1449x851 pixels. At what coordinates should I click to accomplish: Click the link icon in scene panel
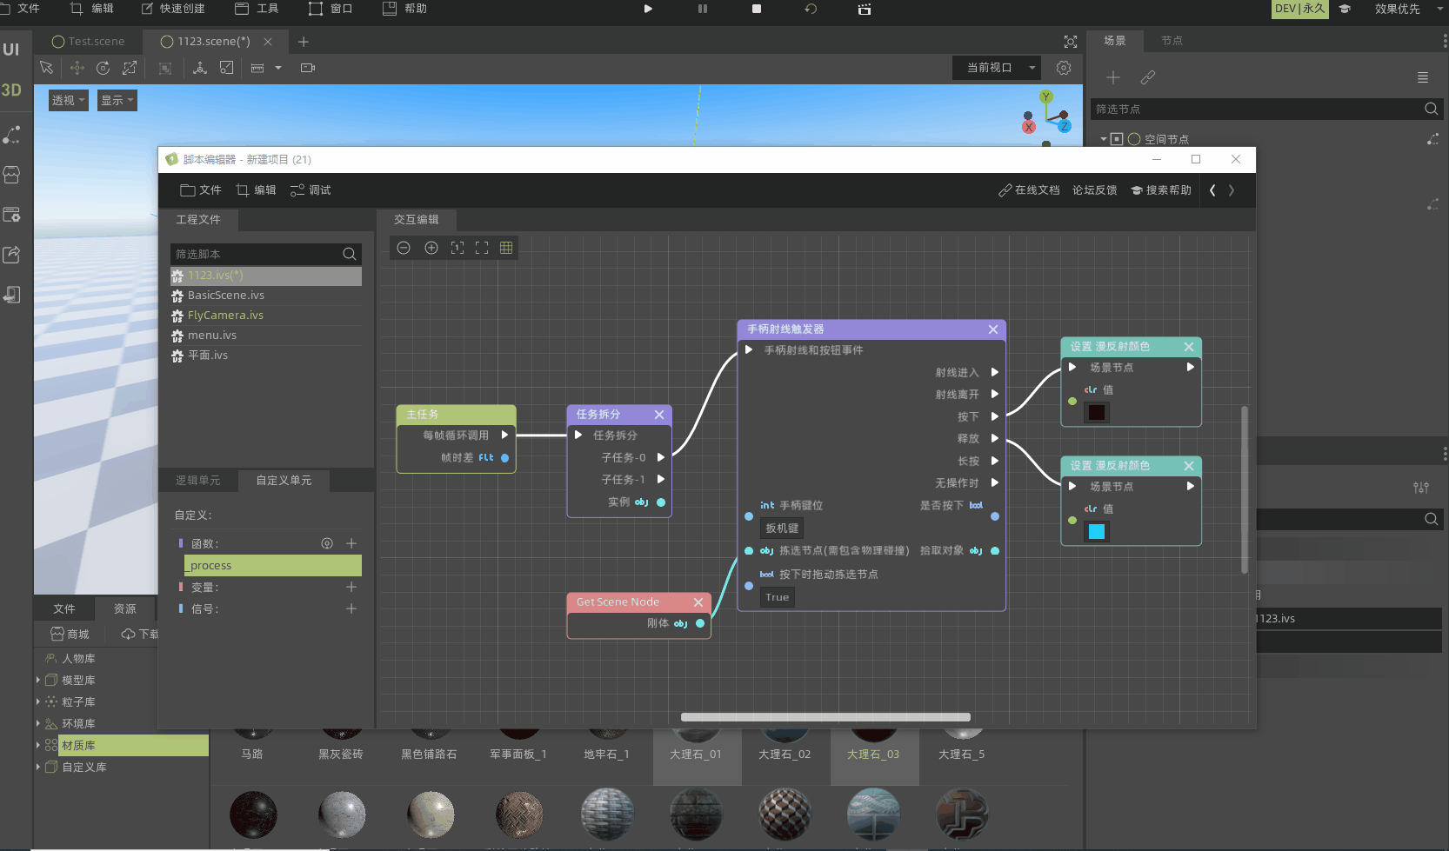1148,77
